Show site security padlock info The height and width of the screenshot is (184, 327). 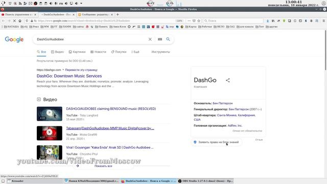click(x=32, y=21)
